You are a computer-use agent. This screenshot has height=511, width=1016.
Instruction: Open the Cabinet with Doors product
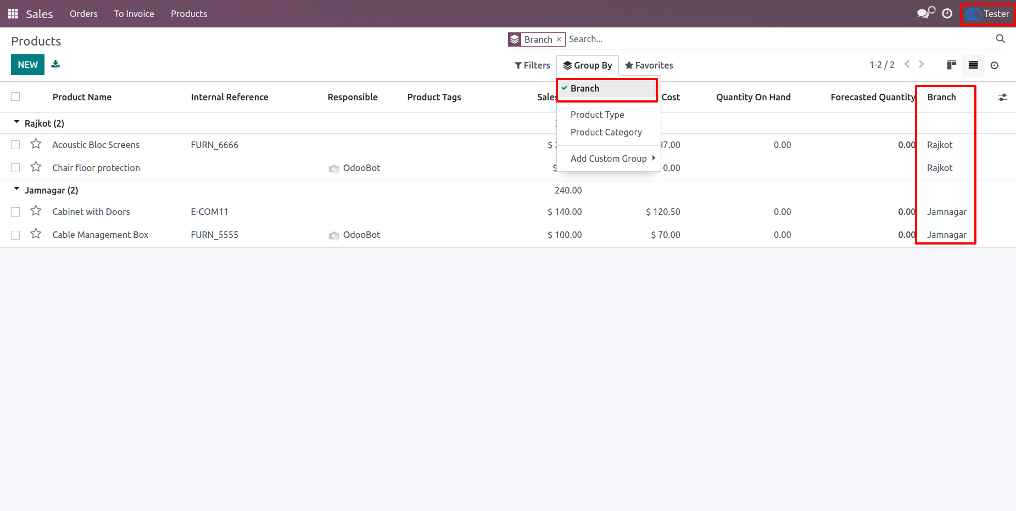pos(91,212)
